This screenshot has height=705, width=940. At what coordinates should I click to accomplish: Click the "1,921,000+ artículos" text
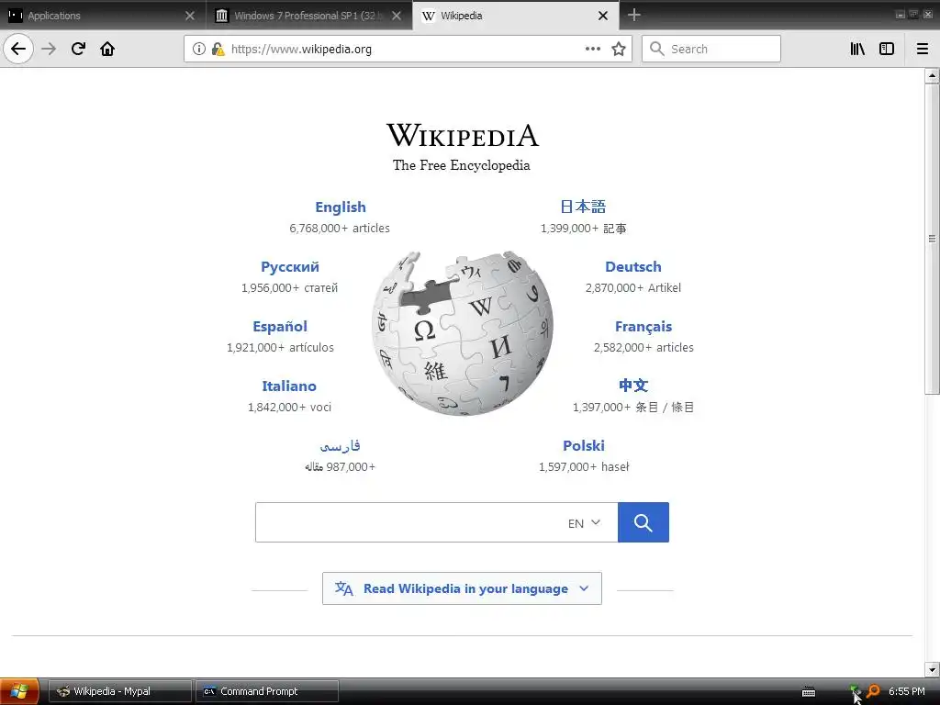tap(280, 348)
